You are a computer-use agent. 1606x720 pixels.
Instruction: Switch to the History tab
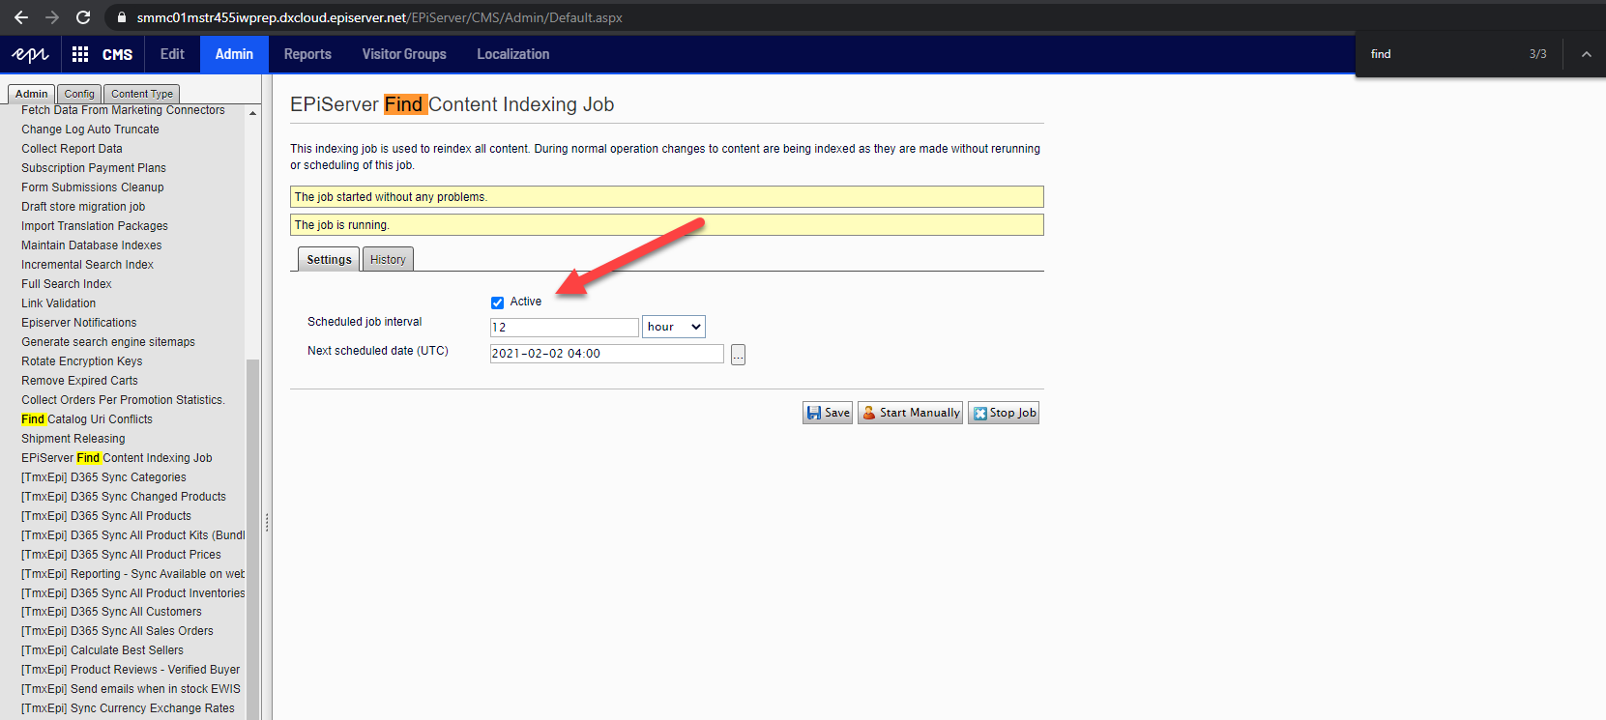pyautogui.click(x=388, y=259)
